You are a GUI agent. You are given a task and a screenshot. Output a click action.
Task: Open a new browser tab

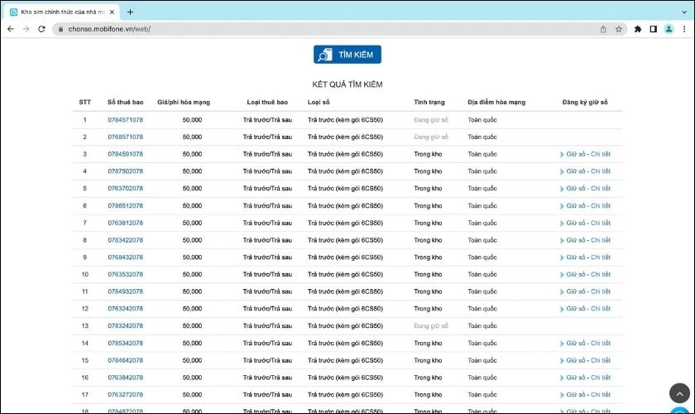130,12
